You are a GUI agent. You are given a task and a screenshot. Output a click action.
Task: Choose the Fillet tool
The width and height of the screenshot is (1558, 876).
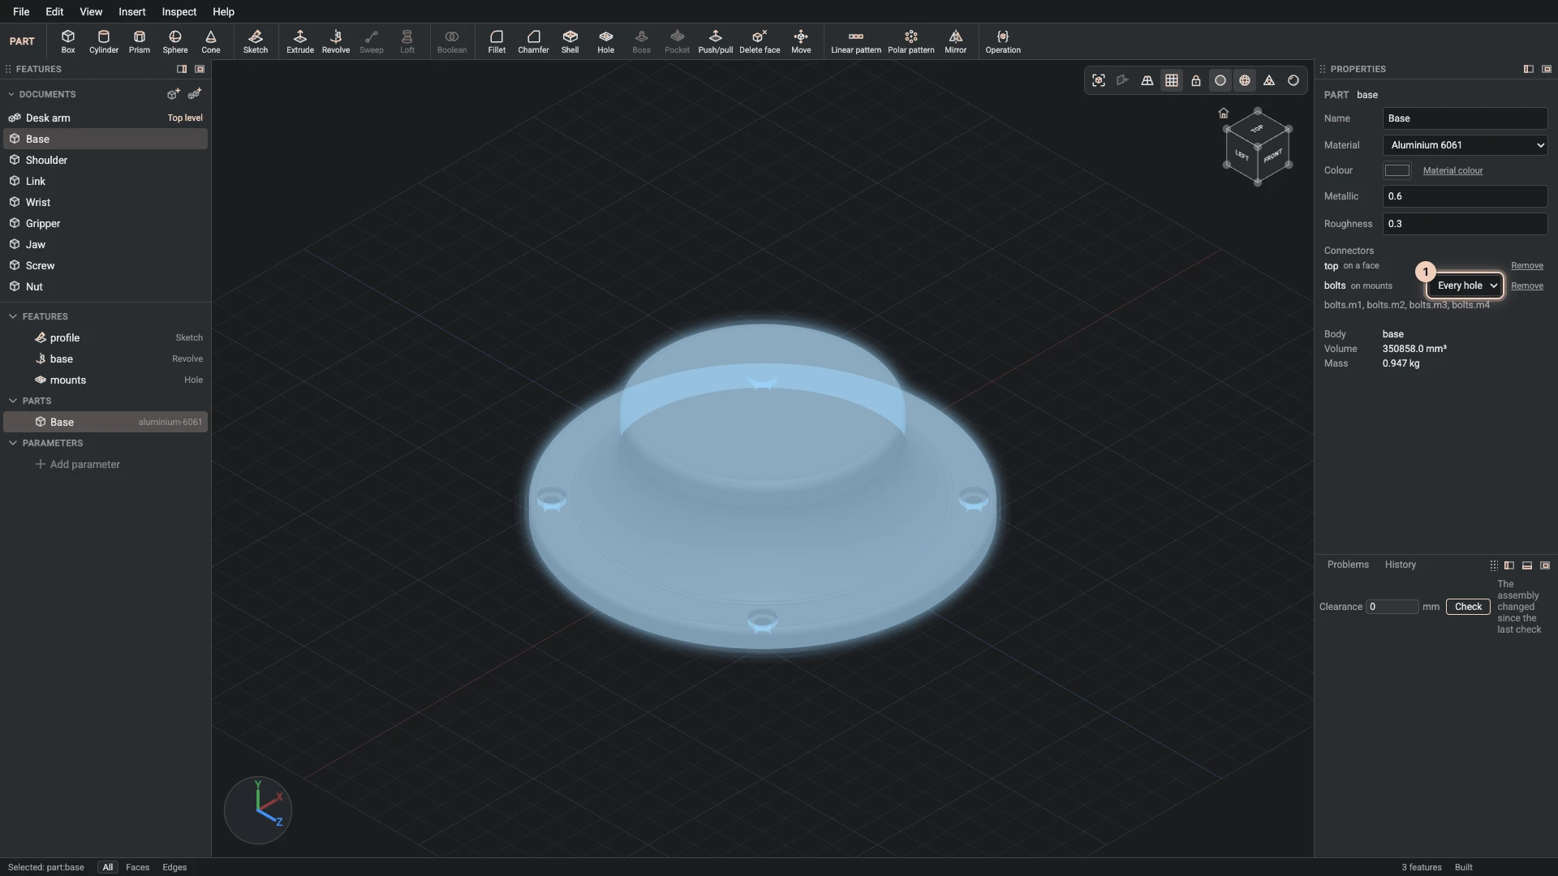[x=497, y=41]
